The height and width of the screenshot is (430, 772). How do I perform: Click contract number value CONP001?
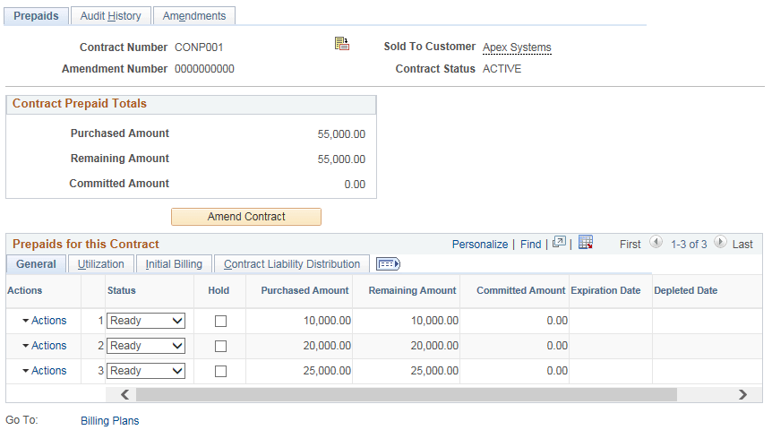199,47
